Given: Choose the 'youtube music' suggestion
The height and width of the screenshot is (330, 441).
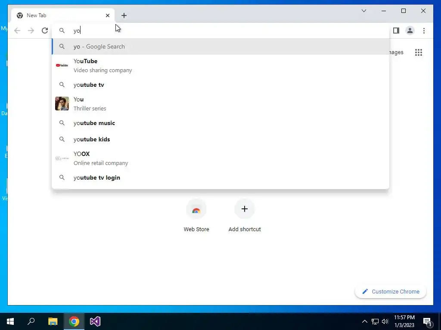Looking at the screenshot, I should click(x=221, y=123).
